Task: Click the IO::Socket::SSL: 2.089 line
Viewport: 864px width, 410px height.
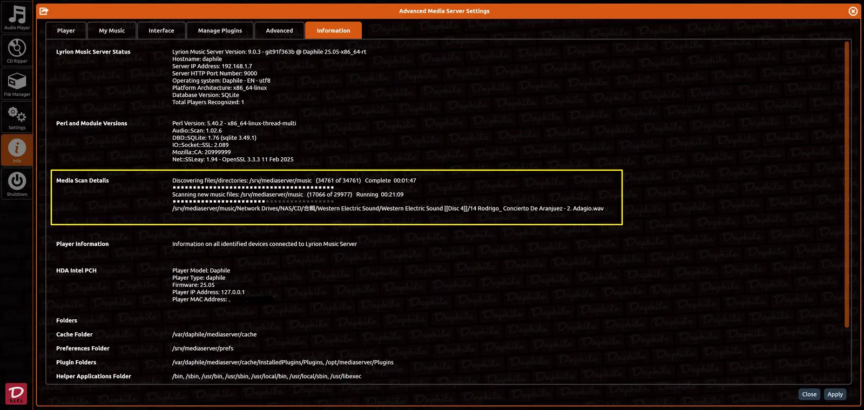Action: [200, 145]
